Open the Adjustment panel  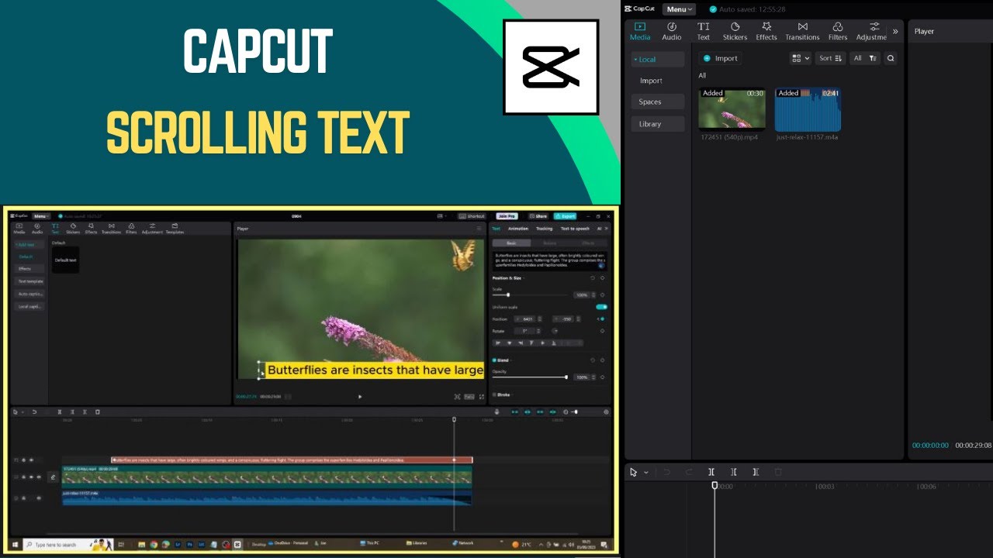(870, 31)
